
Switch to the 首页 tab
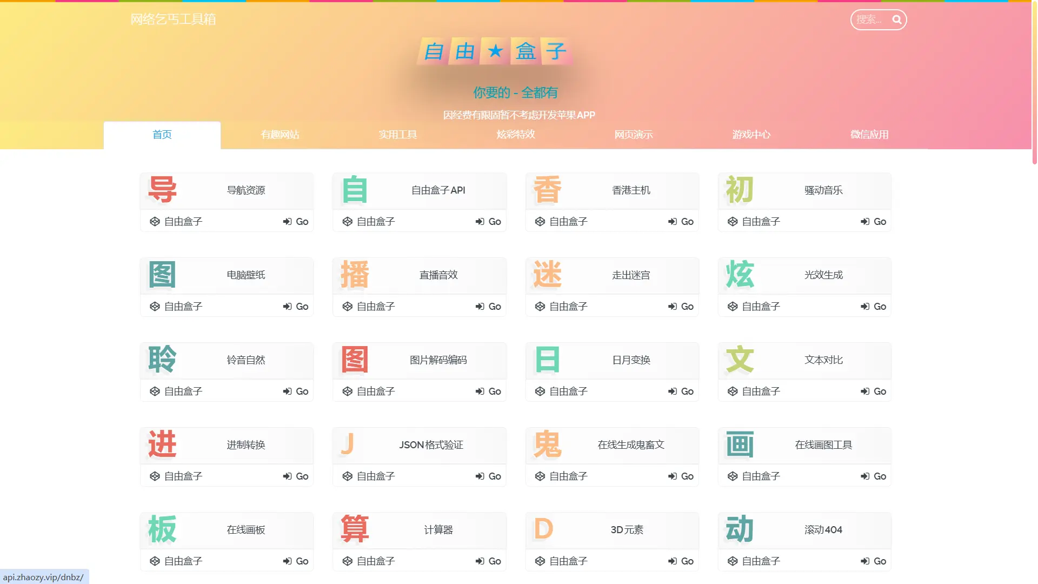[x=162, y=135]
